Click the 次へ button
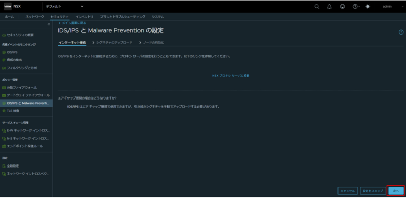 (396, 191)
